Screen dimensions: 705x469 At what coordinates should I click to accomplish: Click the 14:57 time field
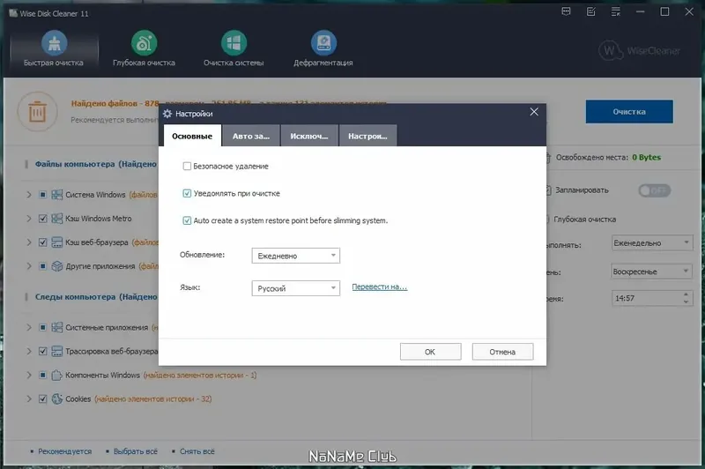647,298
